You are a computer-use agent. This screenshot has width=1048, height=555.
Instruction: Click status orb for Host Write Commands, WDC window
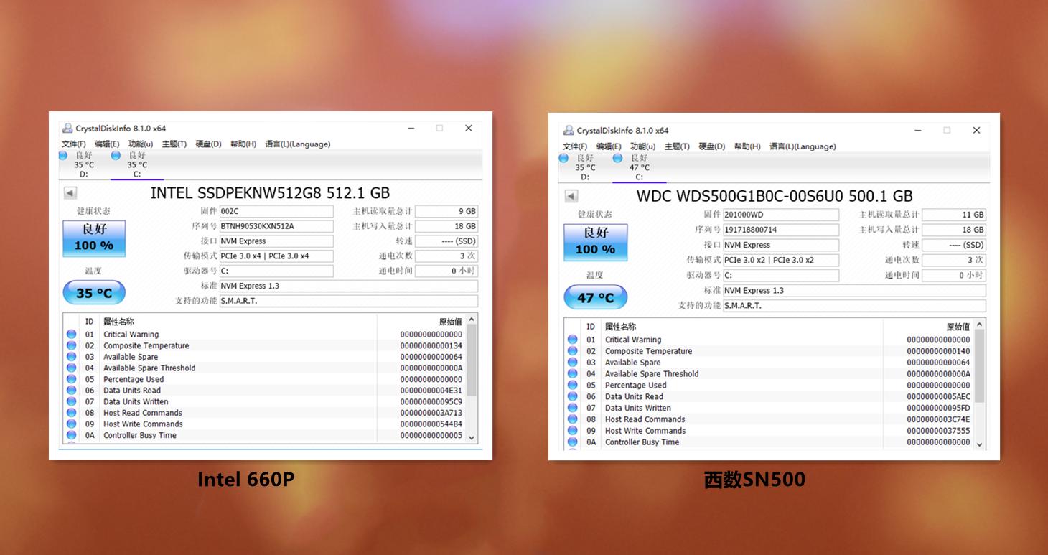[572, 431]
